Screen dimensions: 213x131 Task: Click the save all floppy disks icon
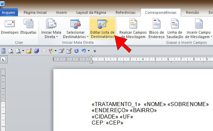pyautogui.click(x=37, y=51)
